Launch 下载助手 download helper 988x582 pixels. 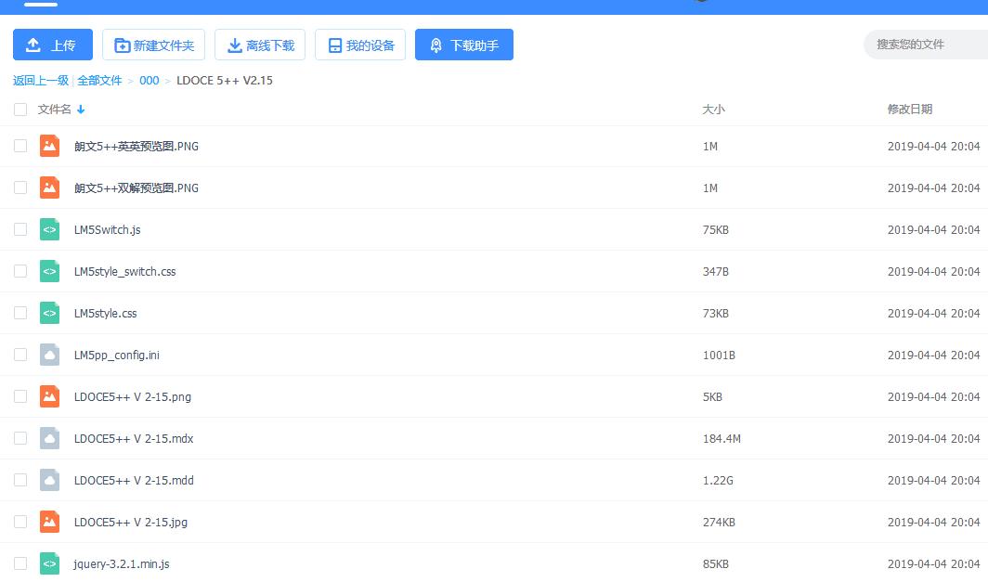[463, 45]
